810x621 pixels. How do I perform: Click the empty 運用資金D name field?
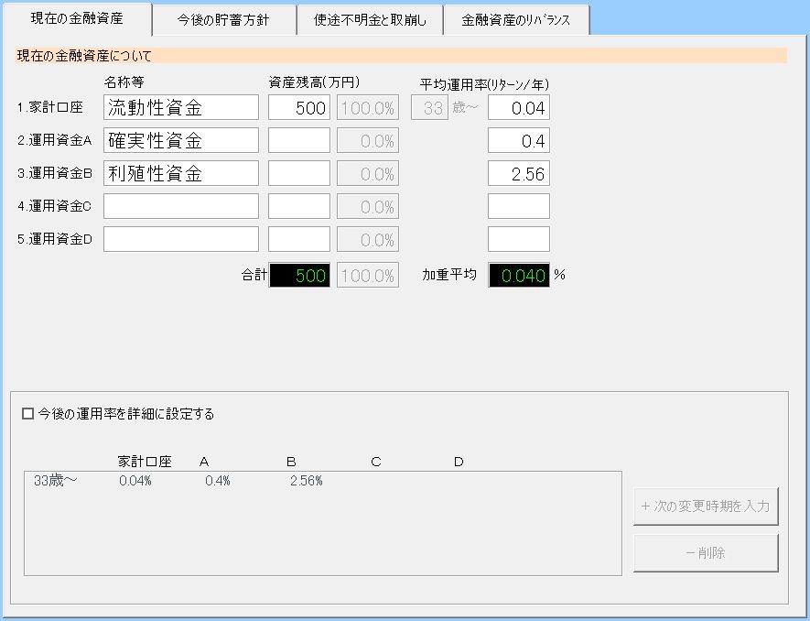tap(181, 240)
